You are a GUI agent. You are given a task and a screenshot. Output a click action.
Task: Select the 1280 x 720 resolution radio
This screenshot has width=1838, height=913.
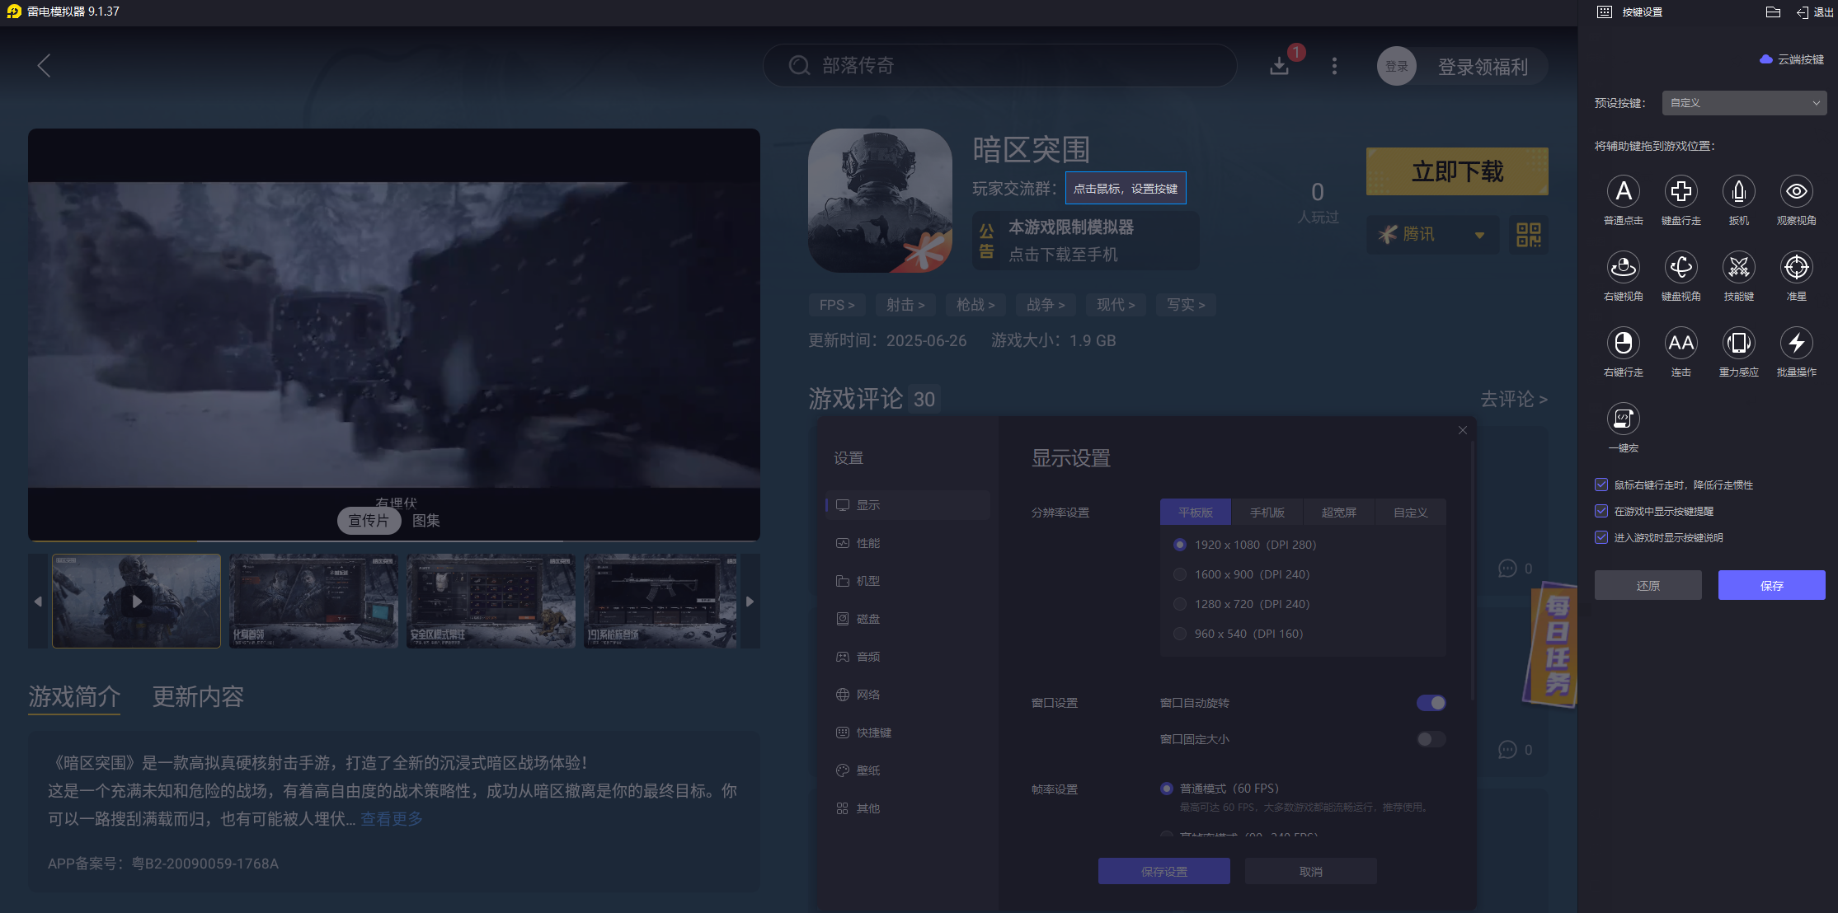pos(1179,604)
